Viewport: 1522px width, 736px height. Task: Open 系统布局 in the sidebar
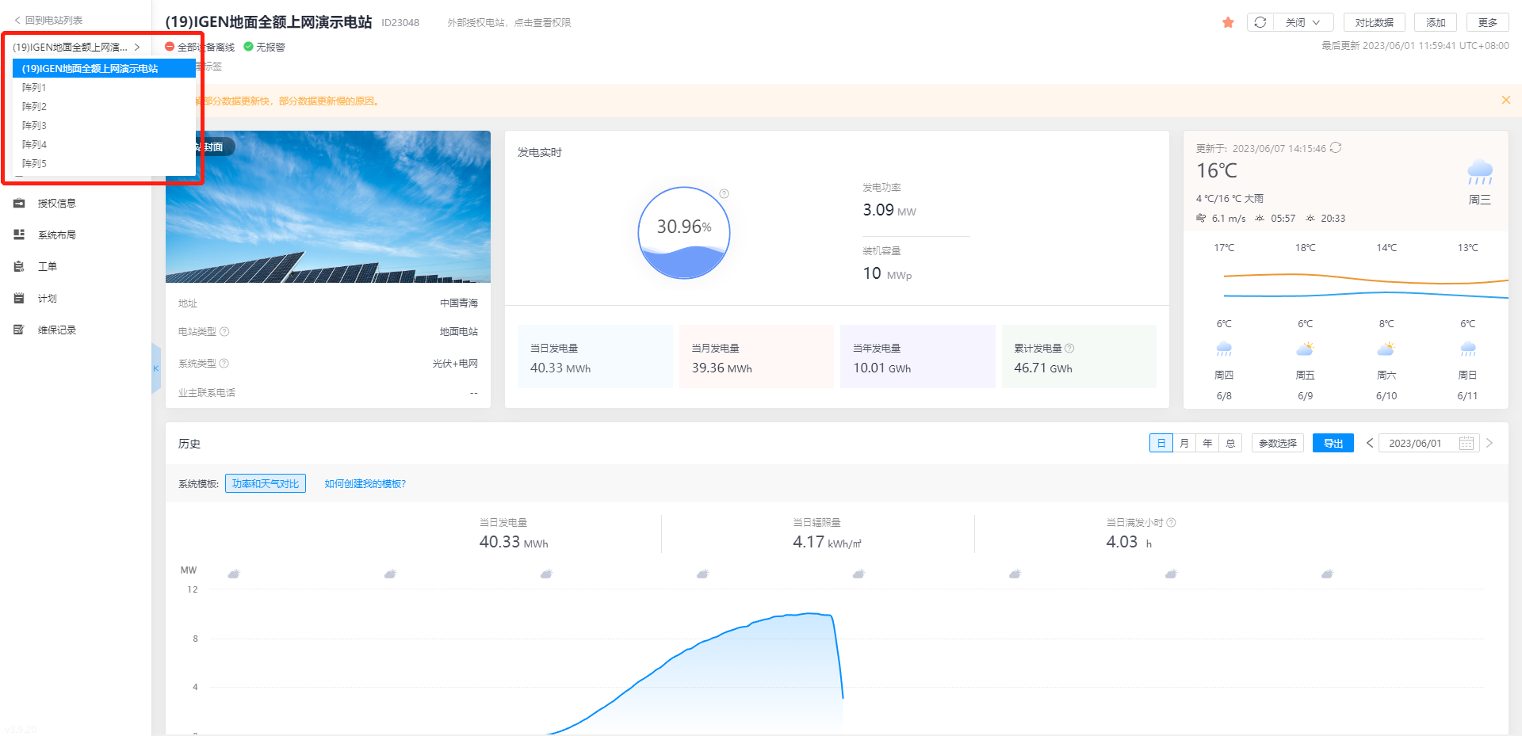[56, 235]
